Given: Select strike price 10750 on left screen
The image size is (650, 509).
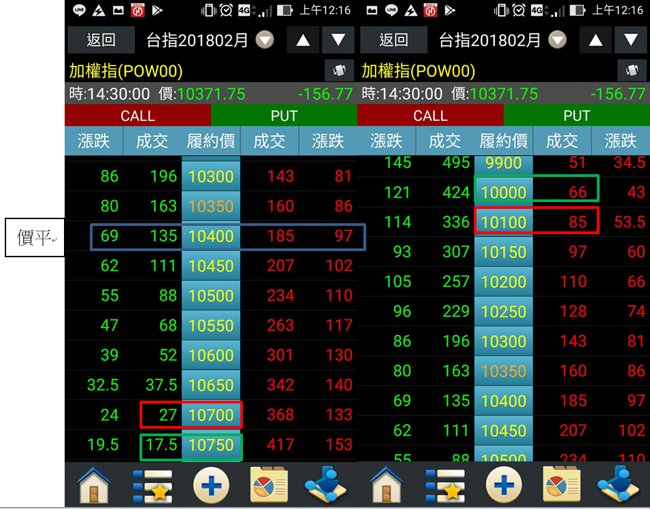Looking at the screenshot, I should (211, 445).
